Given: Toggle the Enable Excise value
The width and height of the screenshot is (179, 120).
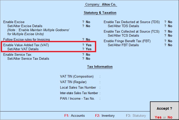Looking at the screenshot, I should tap(88, 22).
